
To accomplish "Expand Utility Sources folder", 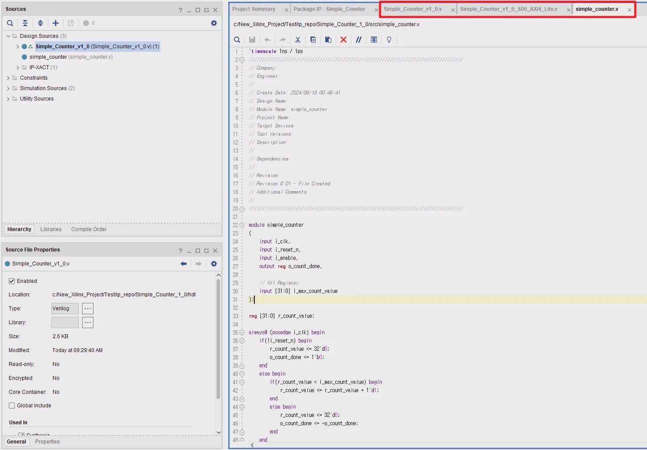I will 8,99.
